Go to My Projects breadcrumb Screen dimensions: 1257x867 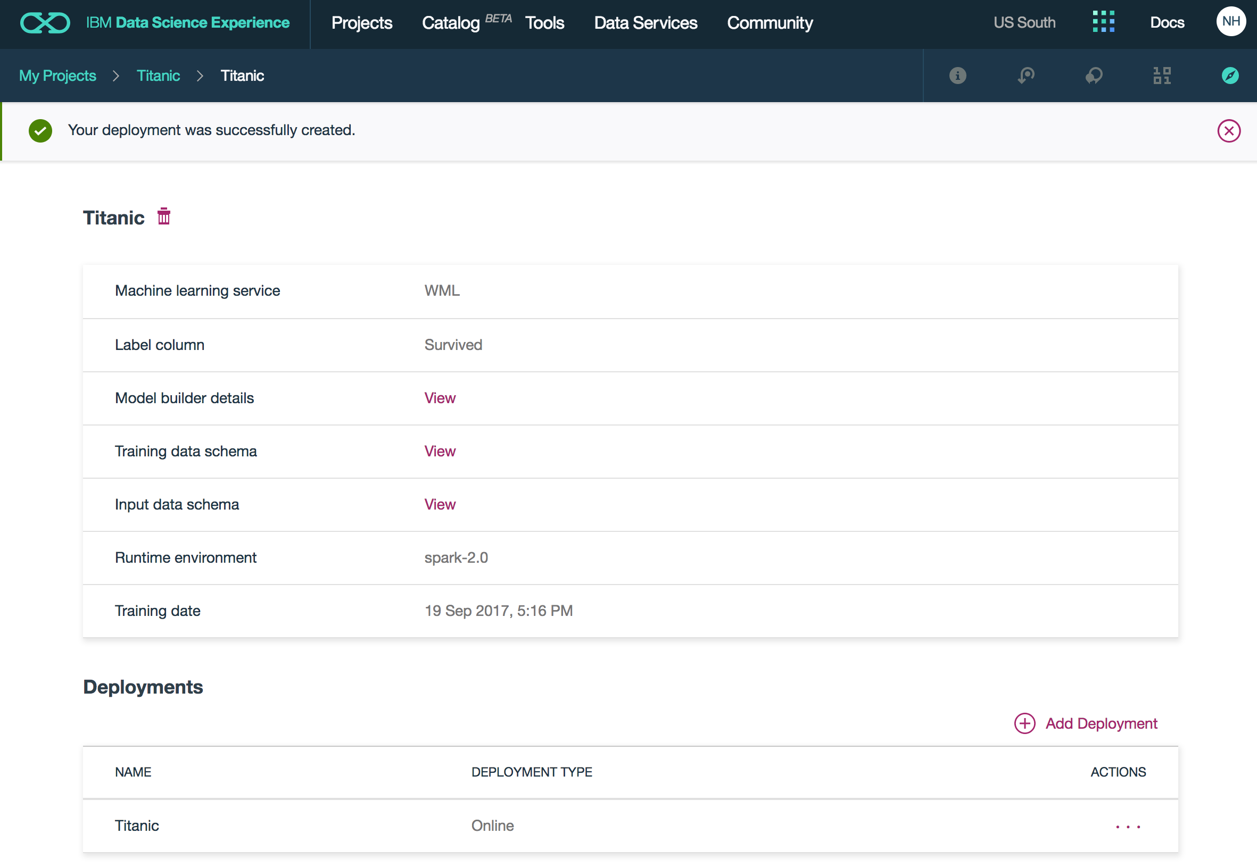point(57,76)
